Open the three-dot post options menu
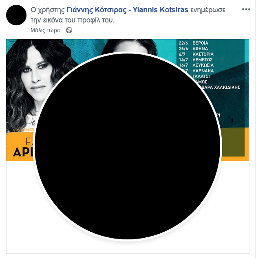 [246, 9]
